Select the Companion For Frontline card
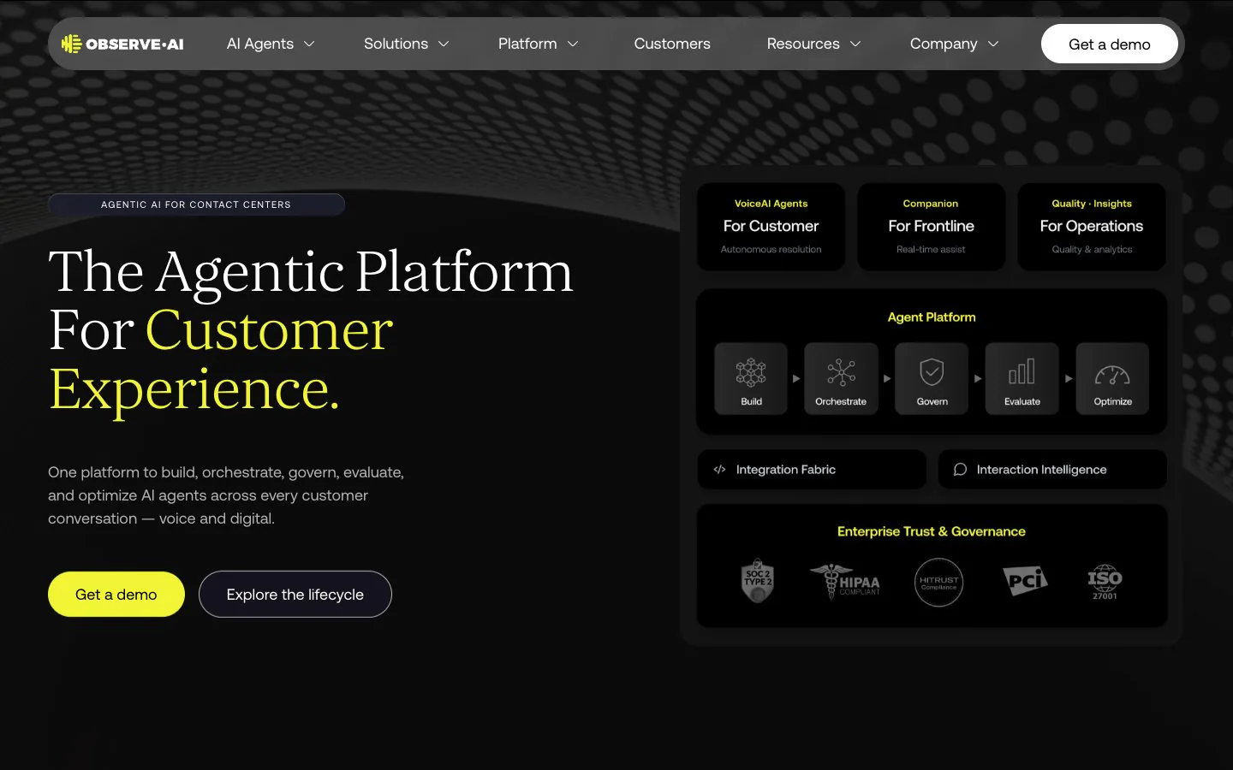Image resolution: width=1233 pixels, height=770 pixels. (932, 227)
